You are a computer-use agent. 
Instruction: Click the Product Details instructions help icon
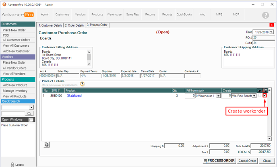point(82,84)
